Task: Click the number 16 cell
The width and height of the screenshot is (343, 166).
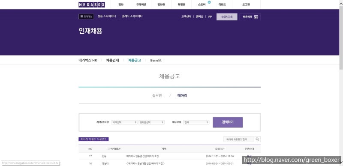Action: point(90,163)
